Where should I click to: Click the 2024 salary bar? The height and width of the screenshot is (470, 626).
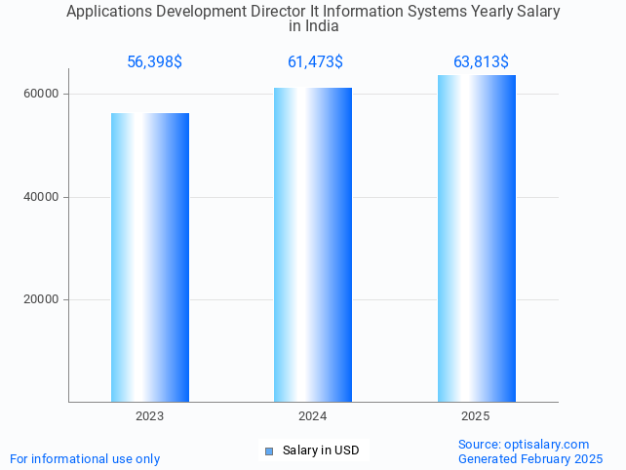pos(313,245)
